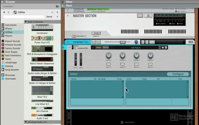Collapse the Built-in Devices section

(x=26, y=22)
